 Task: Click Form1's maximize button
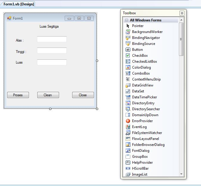[79, 18]
